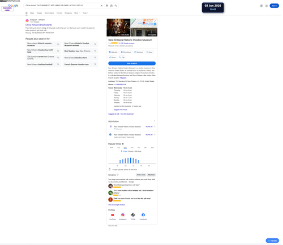The width and height of the screenshot is (283, 245).
Task: Submit search with the magnifier icon
Action: [x=116, y=6]
